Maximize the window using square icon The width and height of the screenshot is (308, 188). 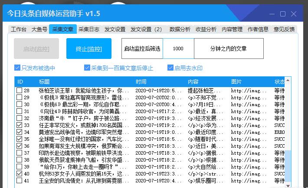tap(283, 14)
